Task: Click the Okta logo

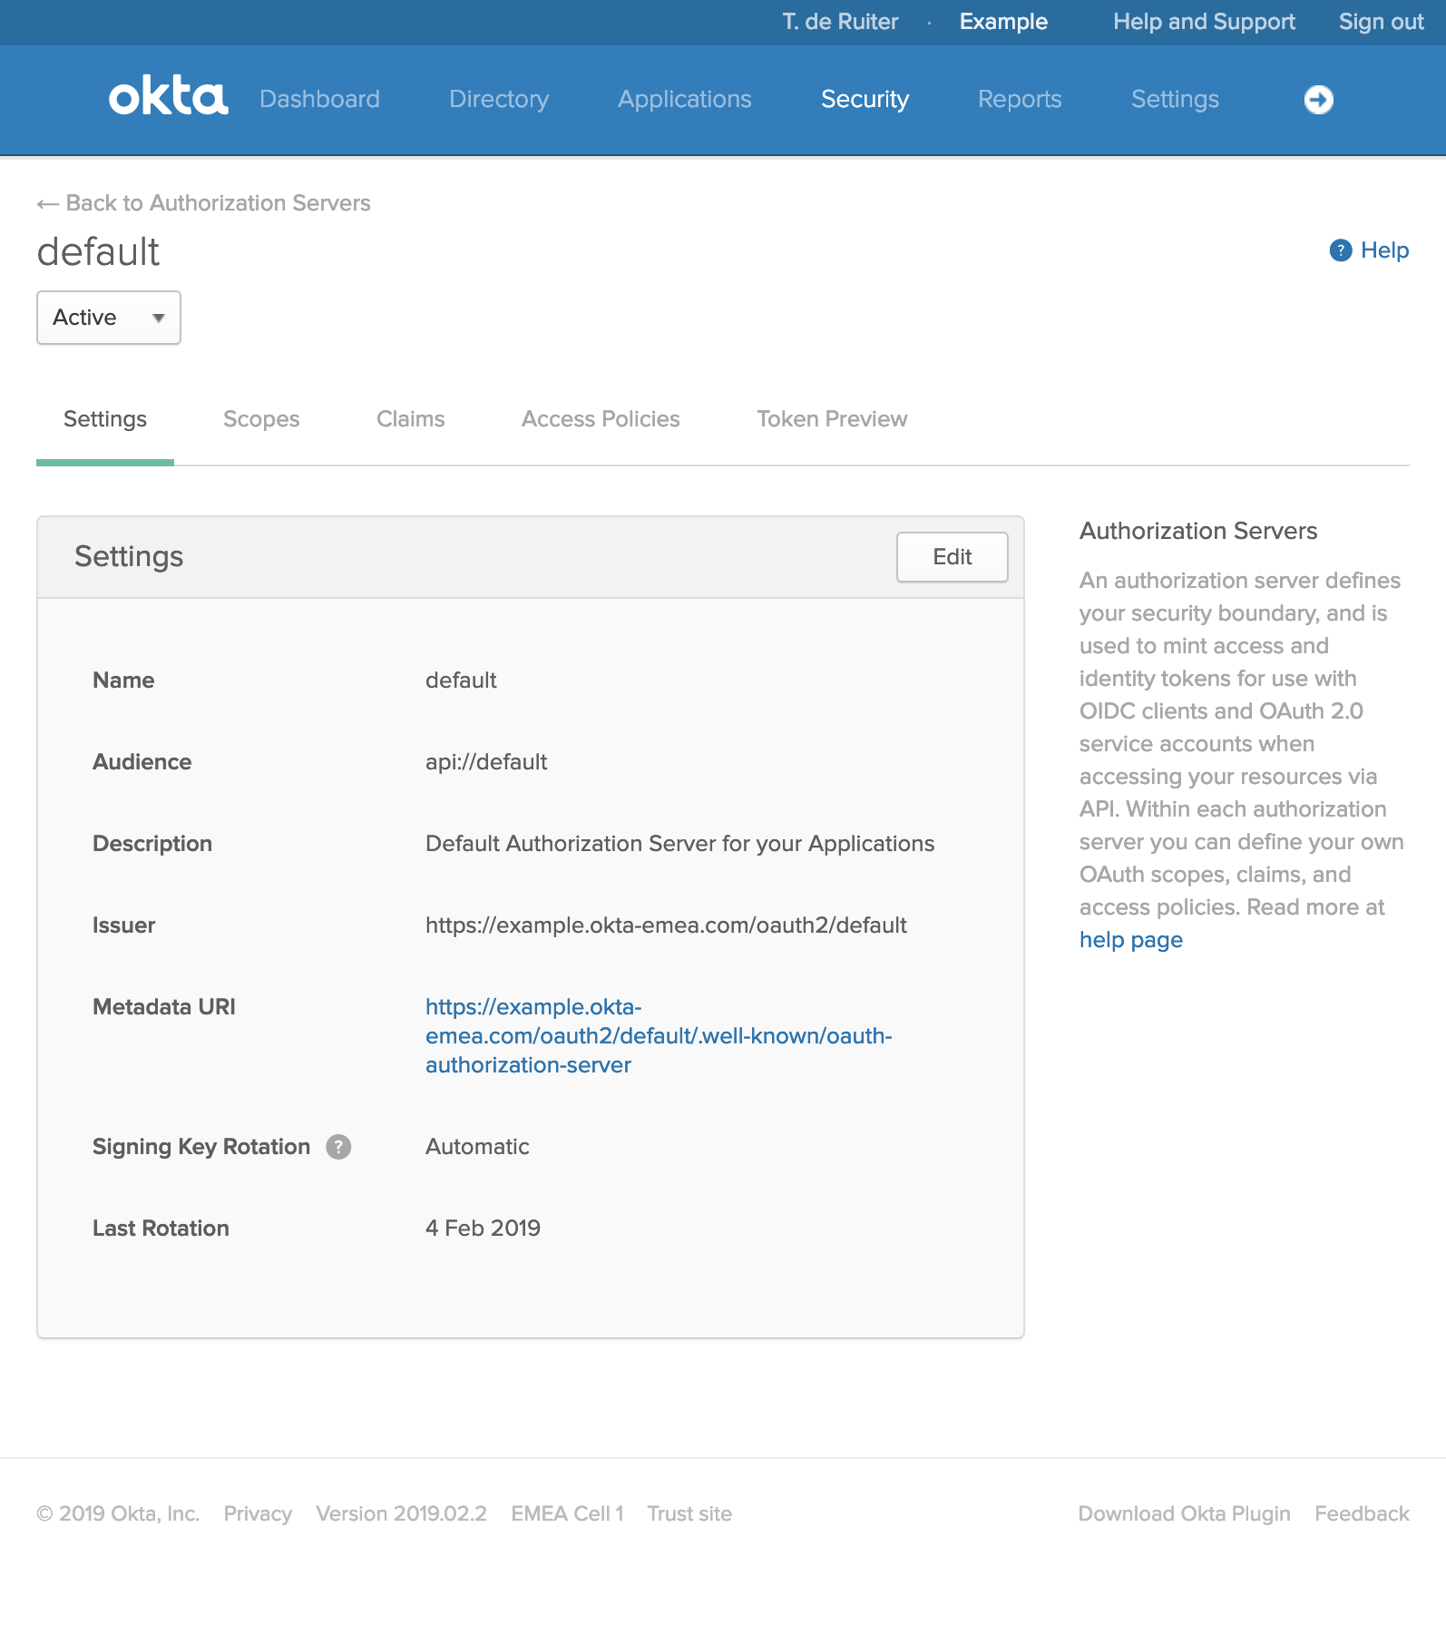Action: coord(168,97)
